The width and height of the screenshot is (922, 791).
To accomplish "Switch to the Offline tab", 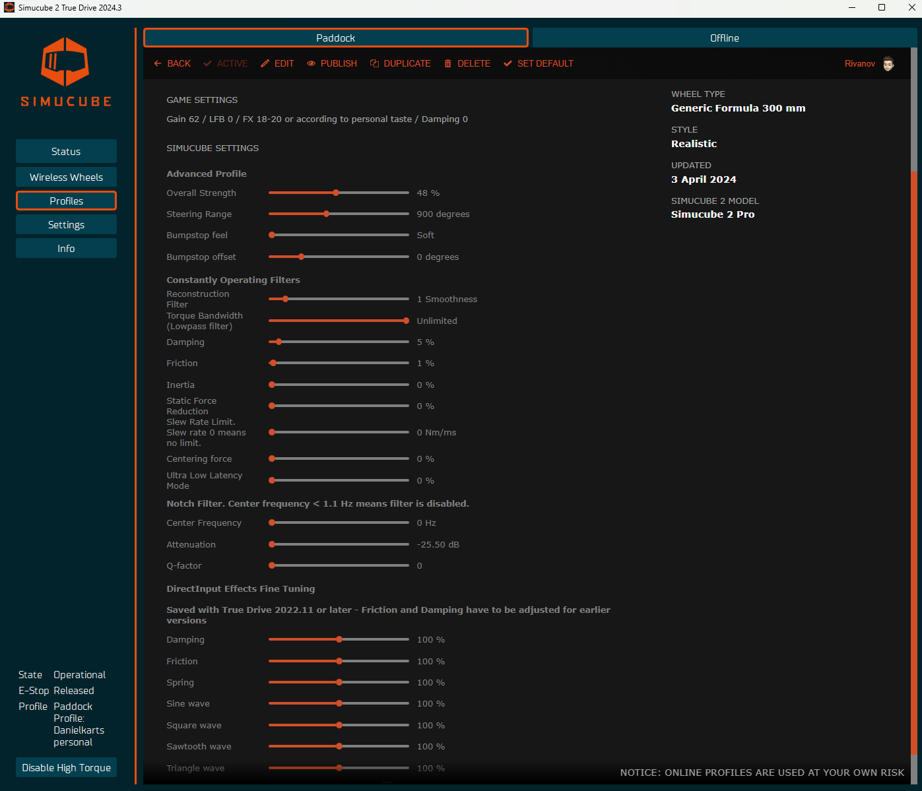I will coord(725,38).
